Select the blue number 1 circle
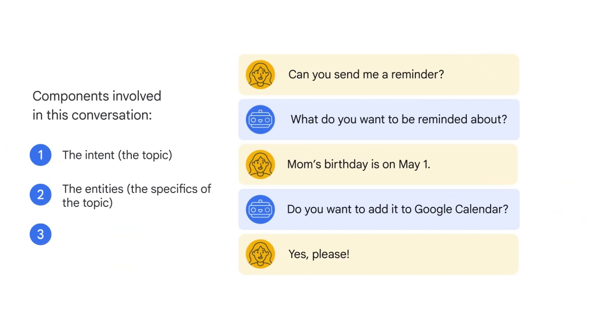The width and height of the screenshot is (594, 334). point(40,155)
